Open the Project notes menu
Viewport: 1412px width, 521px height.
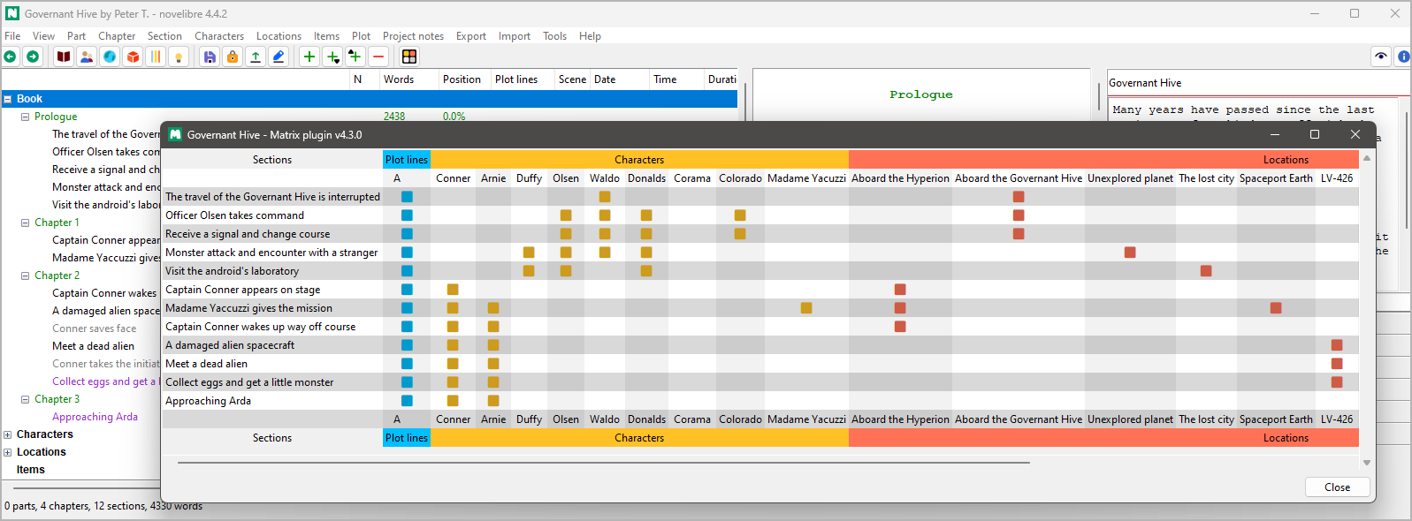click(413, 36)
